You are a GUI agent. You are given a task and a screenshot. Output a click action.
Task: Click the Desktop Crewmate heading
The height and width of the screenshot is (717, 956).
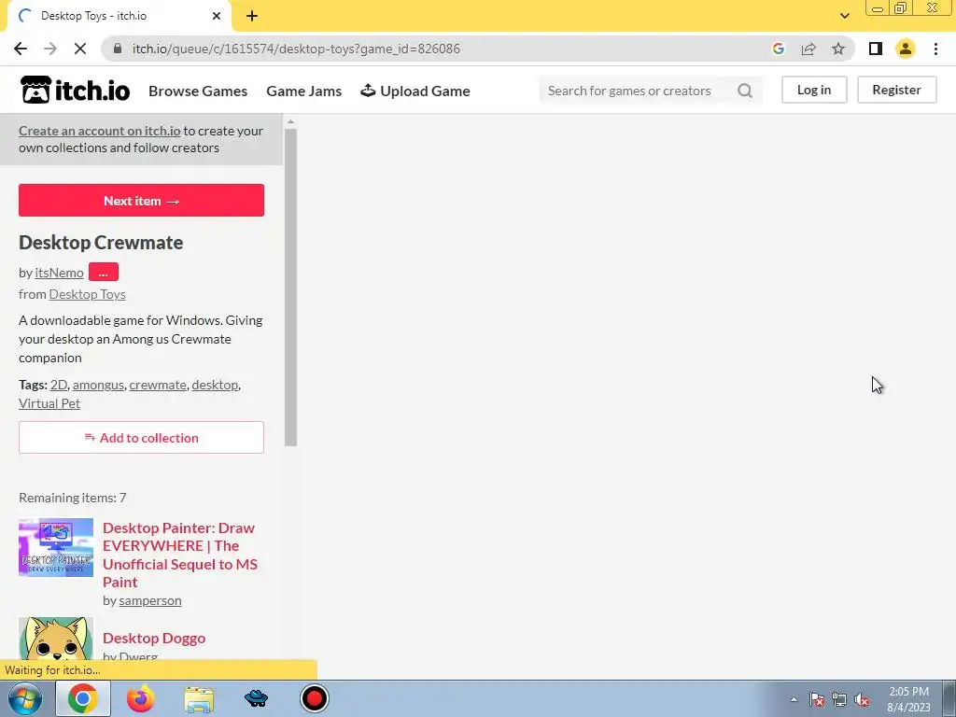tap(101, 242)
